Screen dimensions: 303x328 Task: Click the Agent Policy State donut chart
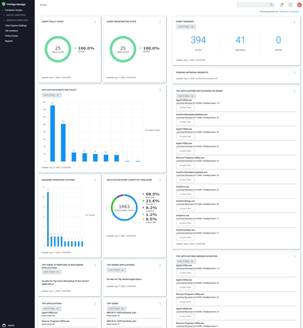point(58,49)
